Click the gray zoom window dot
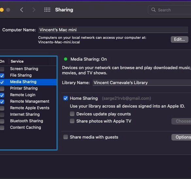This screenshot has height=179, width=191. pyautogui.click(x=8, y=10)
